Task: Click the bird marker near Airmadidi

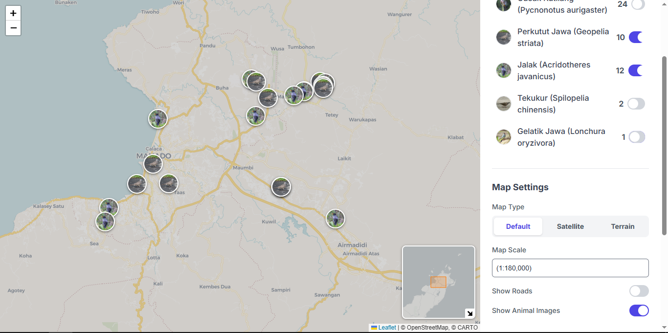Action: (x=335, y=219)
